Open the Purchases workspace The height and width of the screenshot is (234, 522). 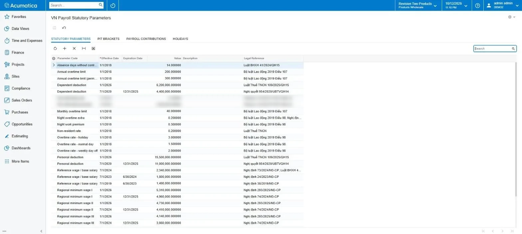20,112
